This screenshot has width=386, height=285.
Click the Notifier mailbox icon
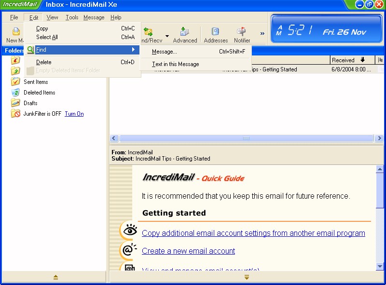(242, 32)
